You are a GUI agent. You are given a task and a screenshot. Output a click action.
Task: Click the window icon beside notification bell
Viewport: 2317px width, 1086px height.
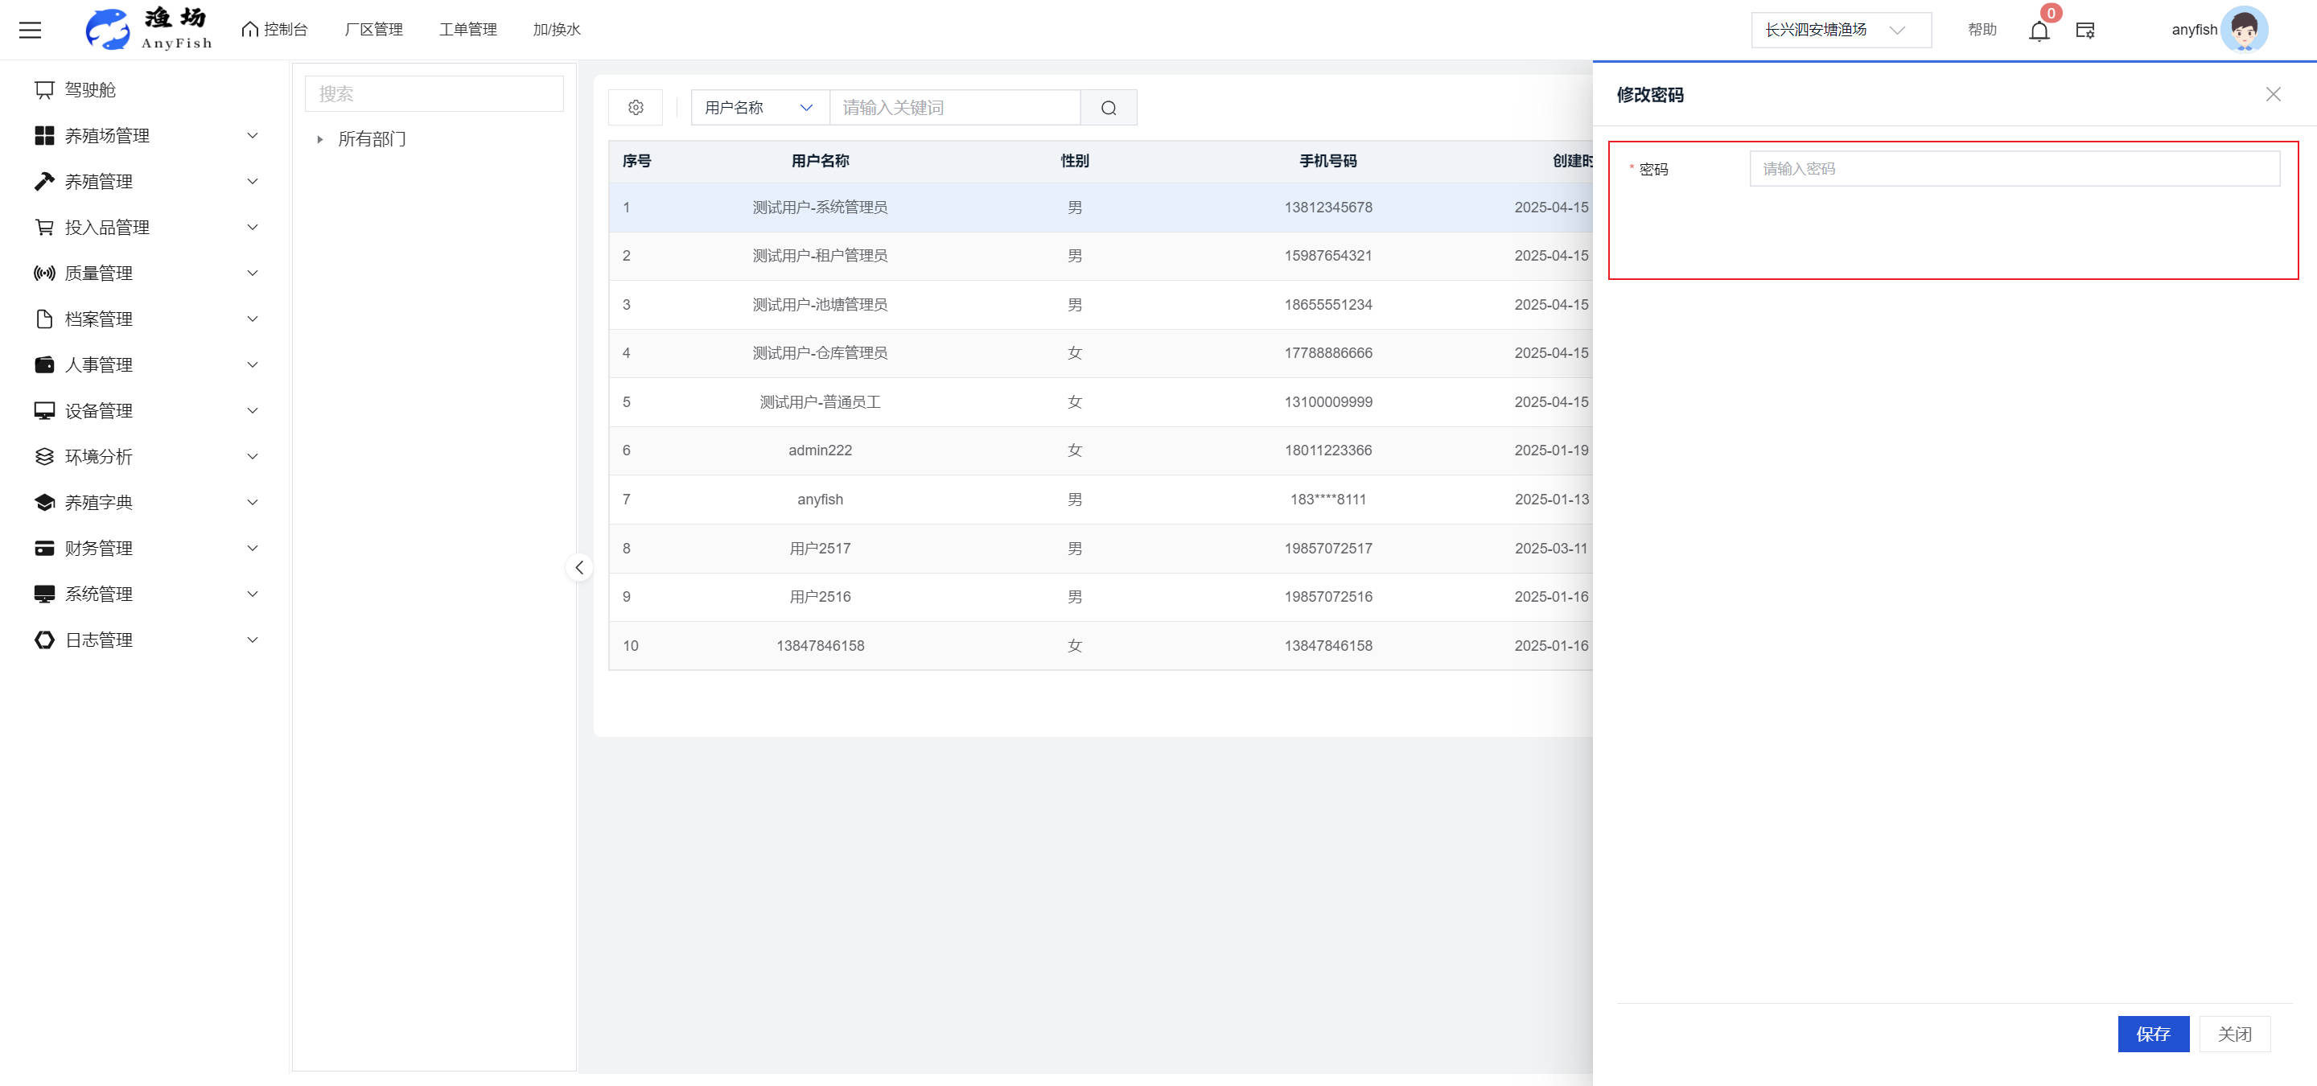pos(2085,31)
